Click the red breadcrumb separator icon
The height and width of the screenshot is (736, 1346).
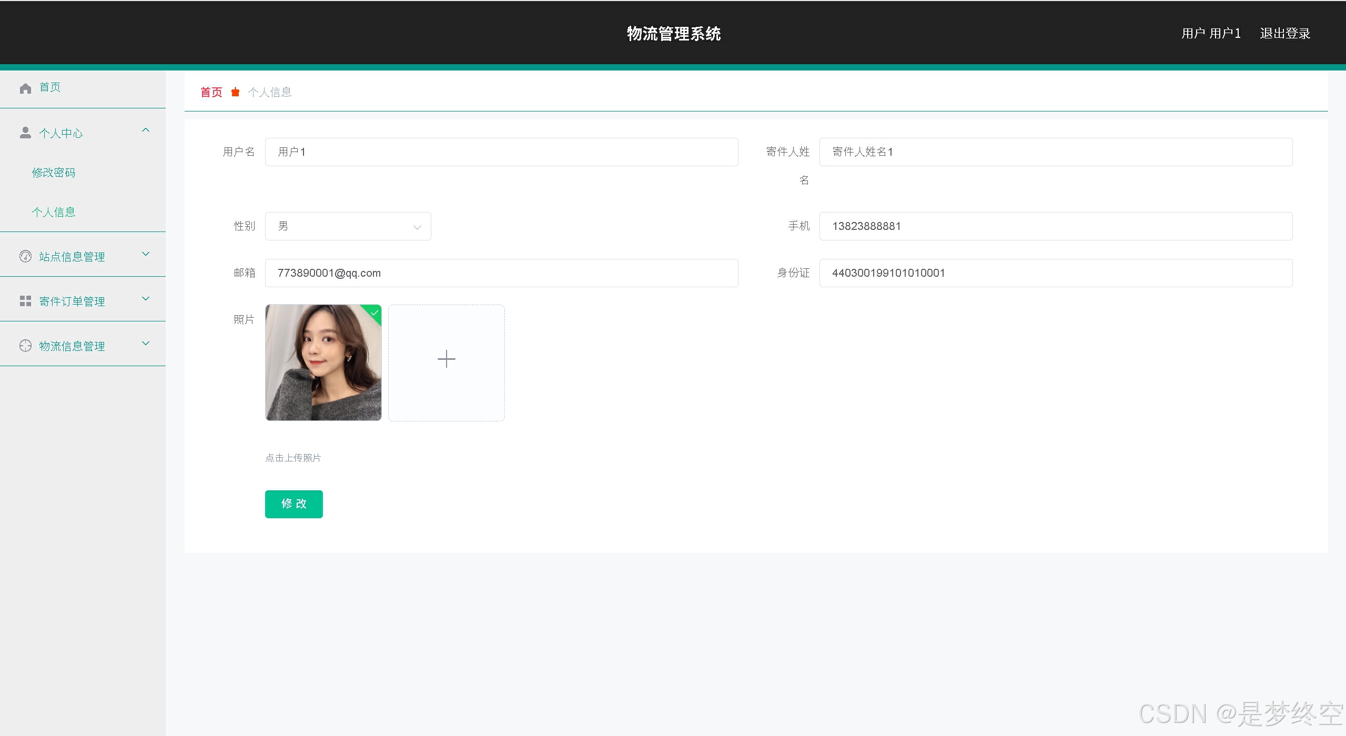[235, 92]
